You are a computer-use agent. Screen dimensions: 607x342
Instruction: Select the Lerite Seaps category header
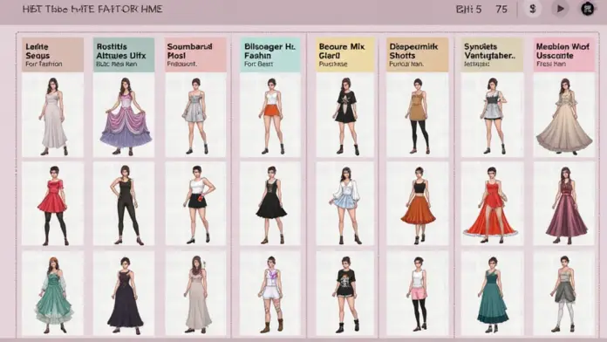[52, 55]
